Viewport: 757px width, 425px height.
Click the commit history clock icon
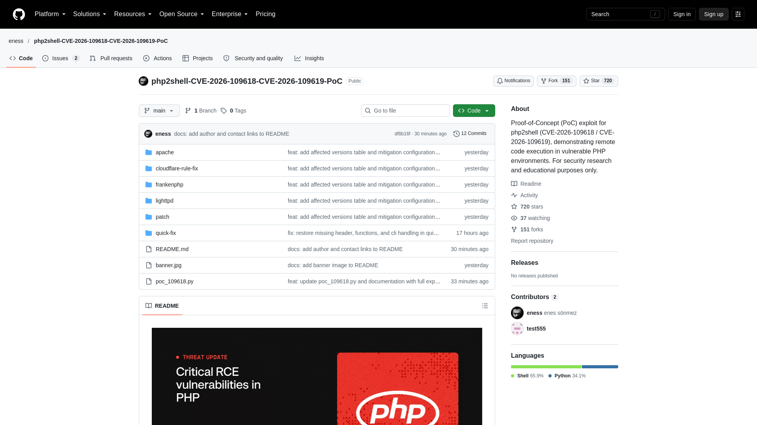(x=457, y=134)
